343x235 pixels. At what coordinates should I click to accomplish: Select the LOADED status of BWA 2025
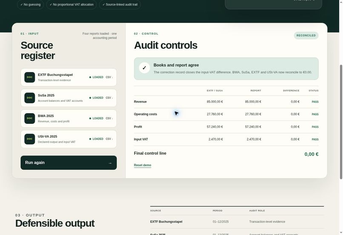click(x=96, y=118)
